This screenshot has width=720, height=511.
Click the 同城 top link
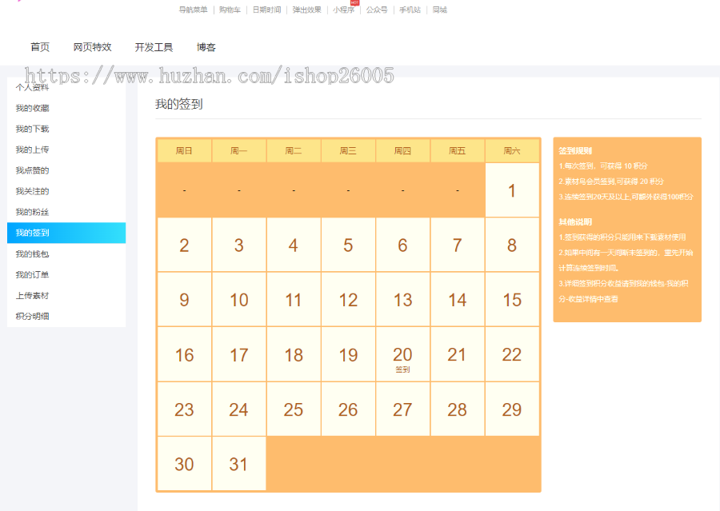point(439,10)
